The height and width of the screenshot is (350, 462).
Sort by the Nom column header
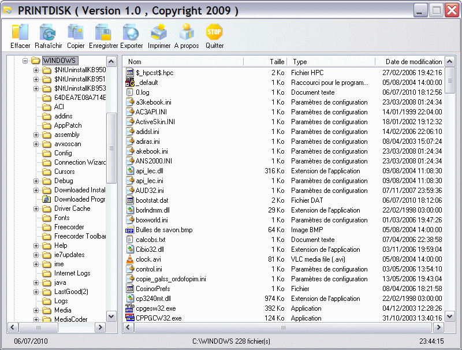(x=183, y=62)
